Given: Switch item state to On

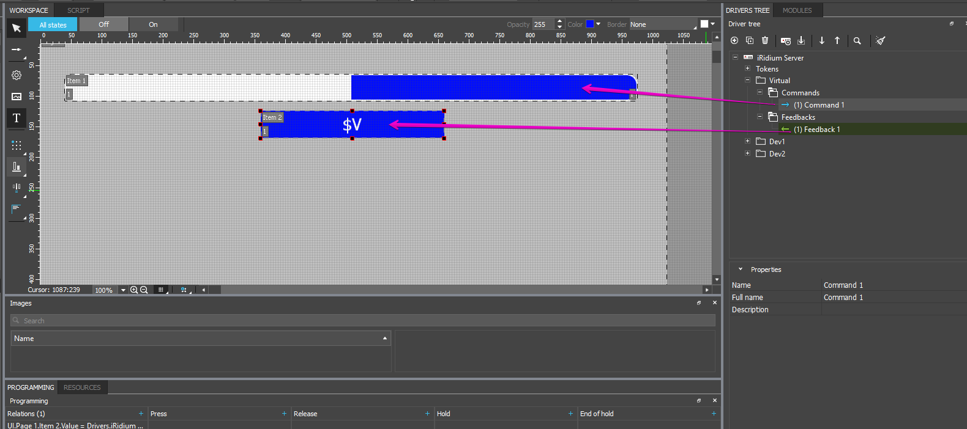Looking at the screenshot, I should click(153, 24).
